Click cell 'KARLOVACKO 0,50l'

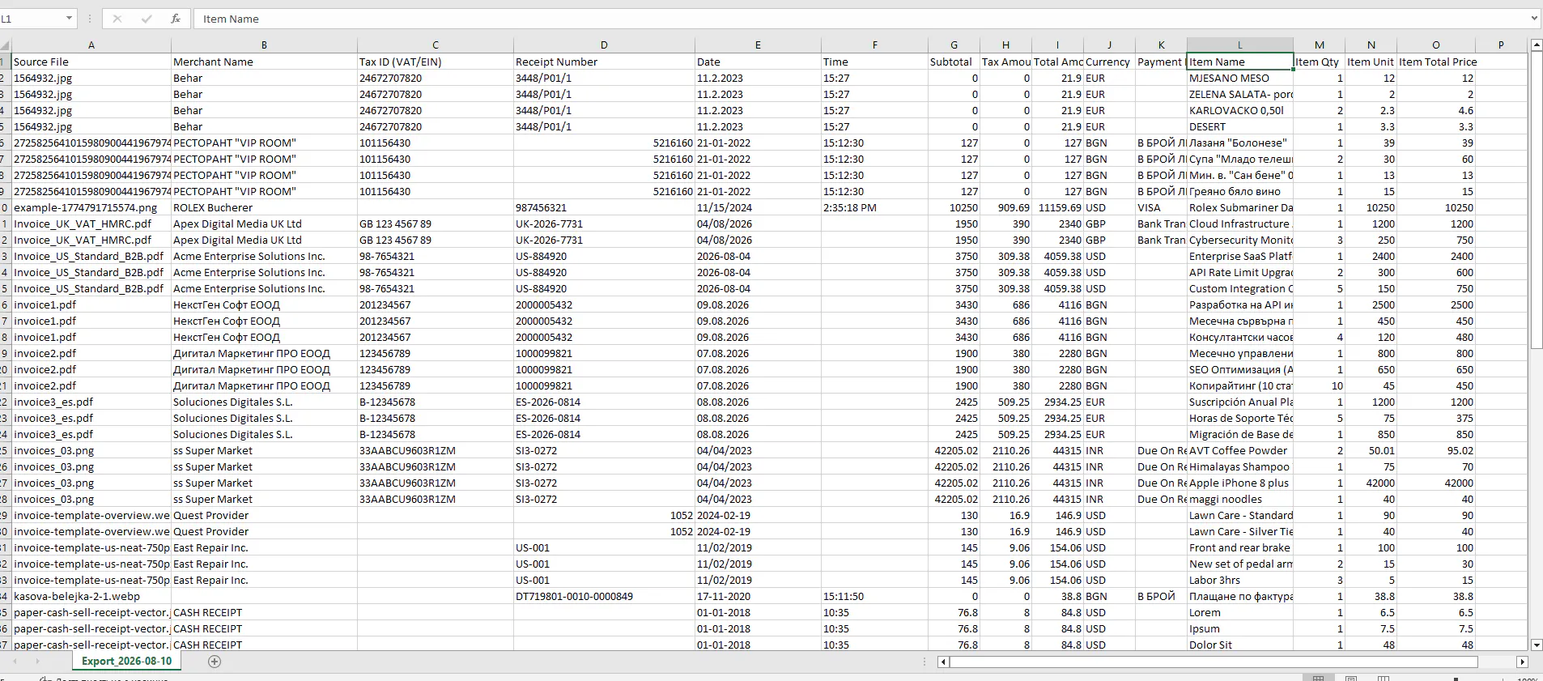1240,110
